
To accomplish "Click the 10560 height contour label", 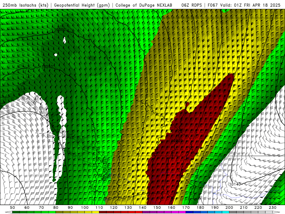I will pos(47,66).
